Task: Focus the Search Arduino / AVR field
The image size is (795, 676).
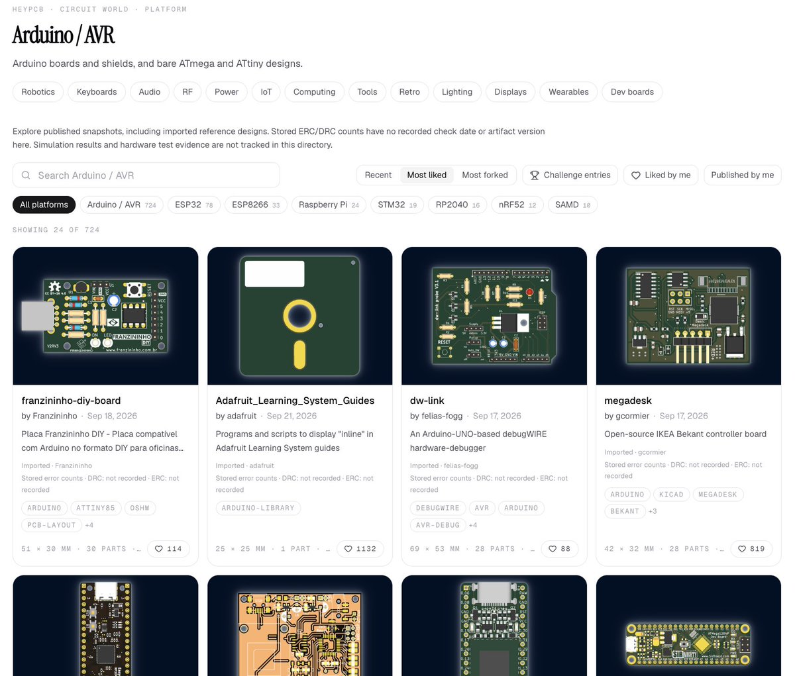Action: coord(146,175)
